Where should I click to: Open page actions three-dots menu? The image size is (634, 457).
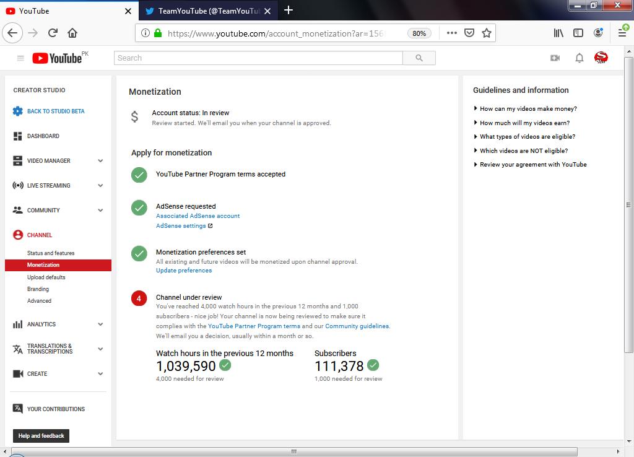click(451, 33)
